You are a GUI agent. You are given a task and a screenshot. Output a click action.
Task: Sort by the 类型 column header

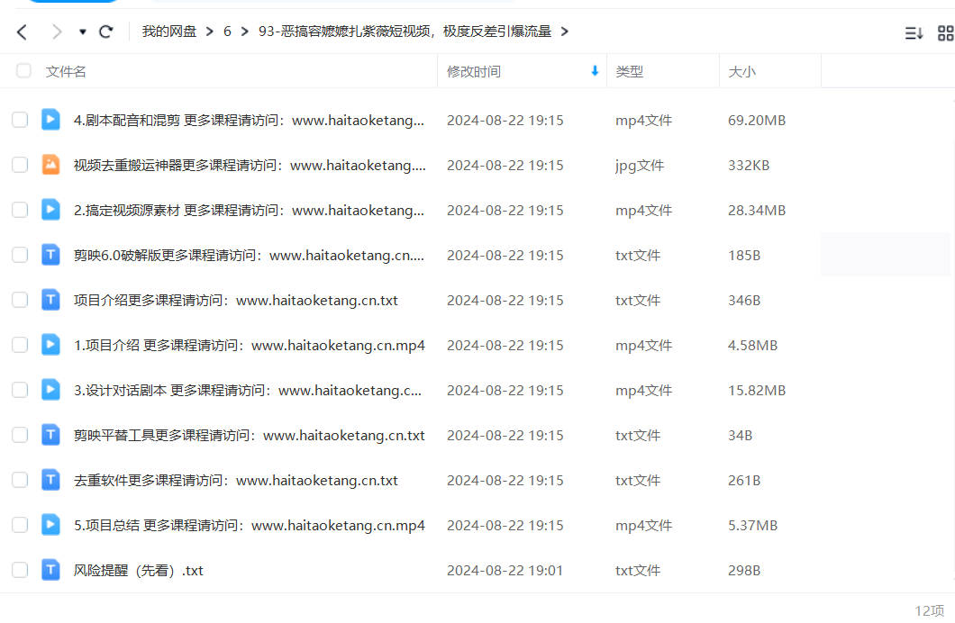click(629, 72)
